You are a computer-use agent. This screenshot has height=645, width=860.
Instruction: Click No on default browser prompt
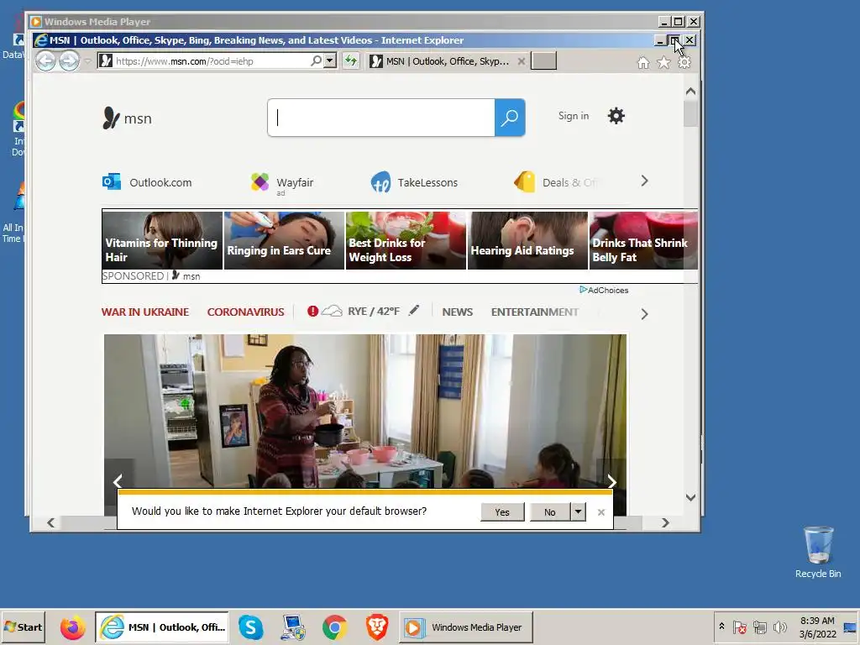pyautogui.click(x=550, y=511)
